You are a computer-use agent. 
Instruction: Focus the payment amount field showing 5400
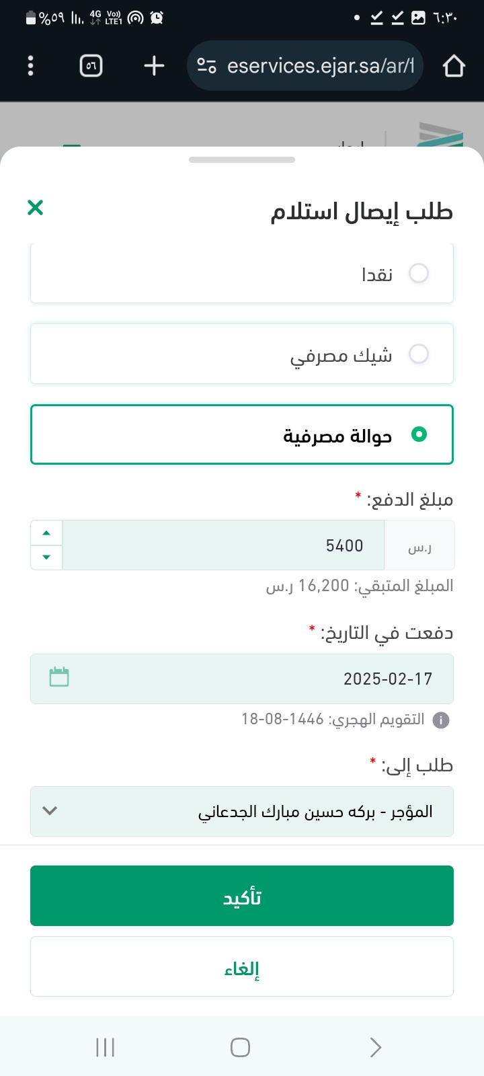[223, 545]
